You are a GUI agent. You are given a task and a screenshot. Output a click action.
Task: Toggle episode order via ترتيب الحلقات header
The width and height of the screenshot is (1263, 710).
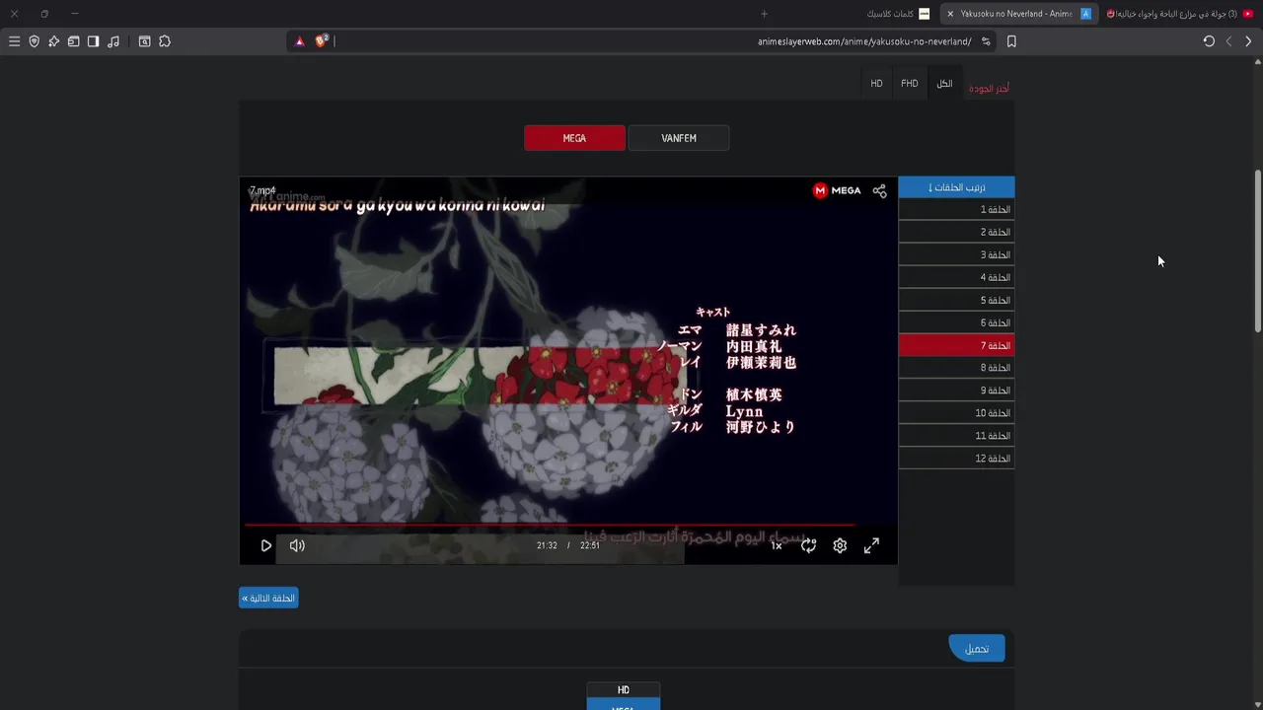956,187
